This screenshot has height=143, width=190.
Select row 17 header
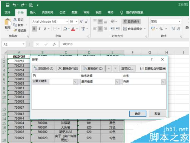(x=4, y=132)
